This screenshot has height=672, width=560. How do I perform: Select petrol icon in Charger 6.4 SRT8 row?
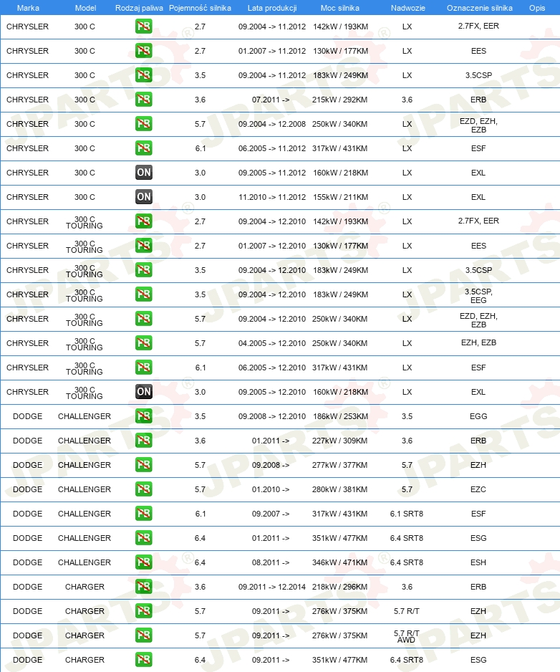pyautogui.click(x=143, y=660)
